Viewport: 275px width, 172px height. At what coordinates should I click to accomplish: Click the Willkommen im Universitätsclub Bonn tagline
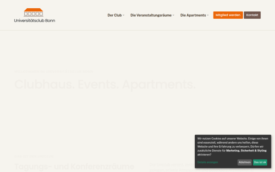point(54,72)
